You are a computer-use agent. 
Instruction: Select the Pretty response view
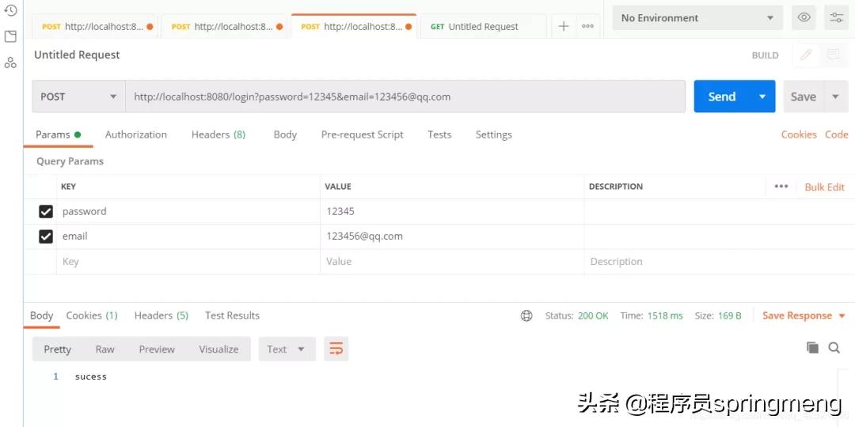57,350
